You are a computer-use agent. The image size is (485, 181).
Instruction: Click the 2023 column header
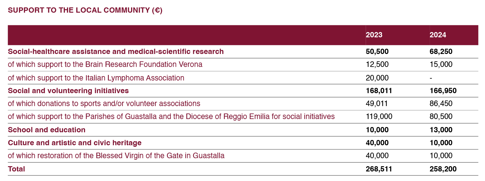click(x=374, y=35)
